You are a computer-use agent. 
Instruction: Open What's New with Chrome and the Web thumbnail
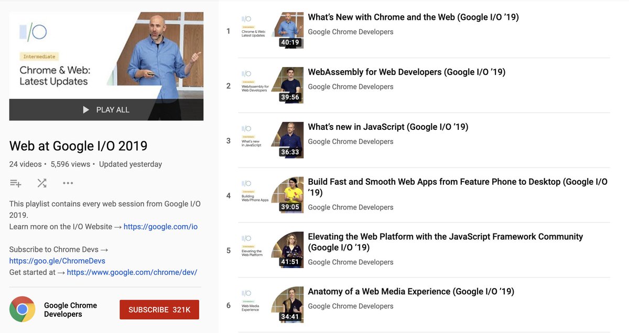coord(271,30)
